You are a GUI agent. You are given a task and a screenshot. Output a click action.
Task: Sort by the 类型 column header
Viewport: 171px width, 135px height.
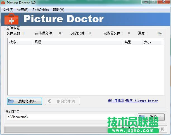coord(133,42)
